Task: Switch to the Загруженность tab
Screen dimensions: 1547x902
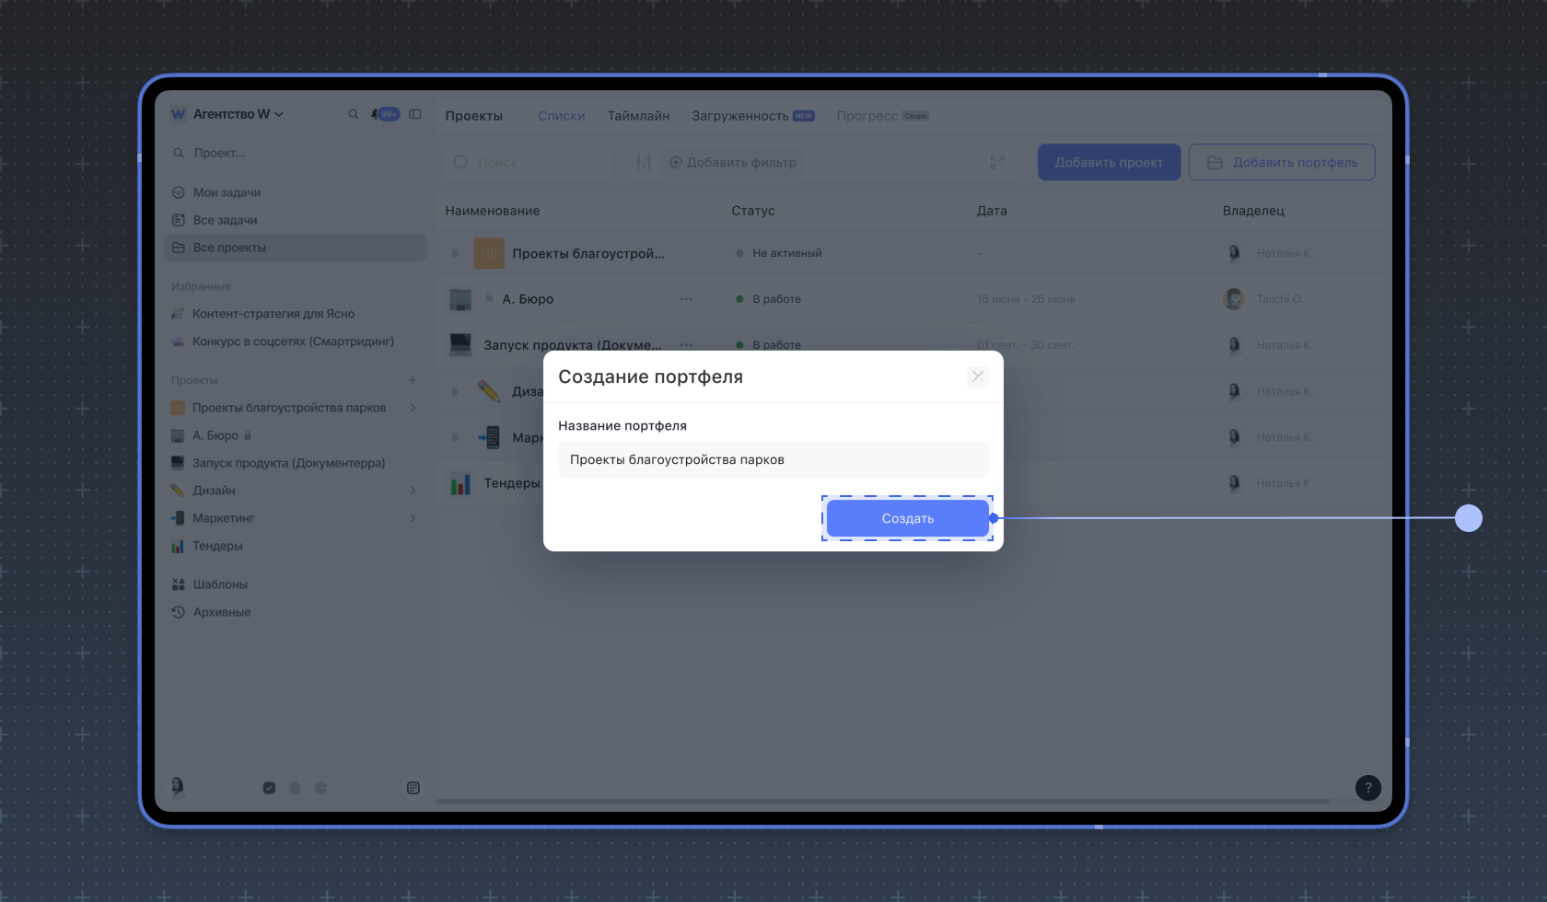Action: point(739,116)
